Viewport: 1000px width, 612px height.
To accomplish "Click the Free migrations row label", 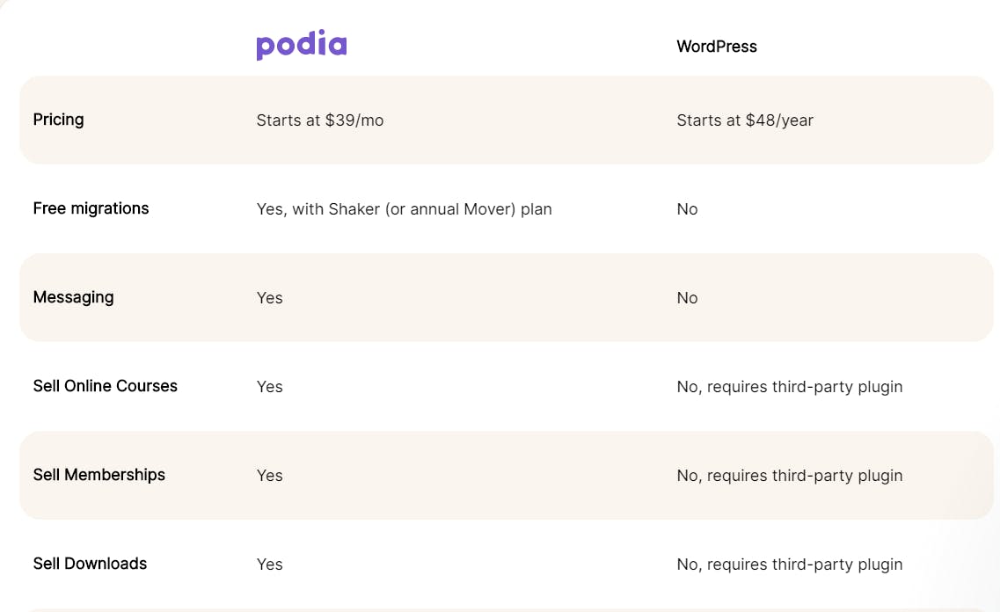I will pyautogui.click(x=91, y=208).
